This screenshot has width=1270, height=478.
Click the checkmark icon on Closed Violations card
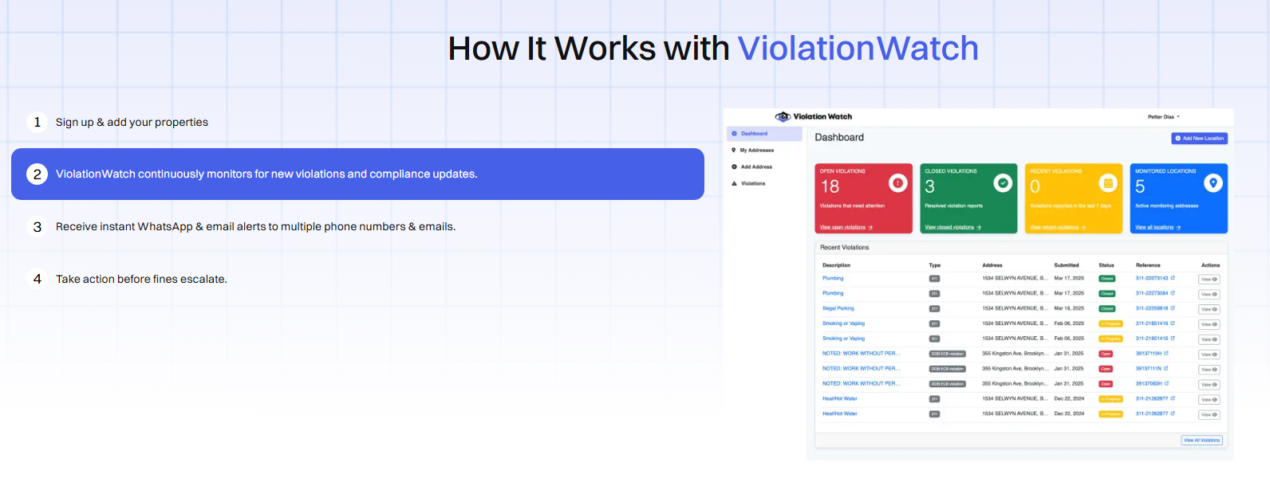pos(1003,183)
